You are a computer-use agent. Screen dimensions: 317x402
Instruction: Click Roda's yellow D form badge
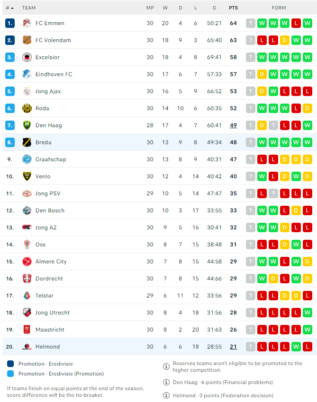point(307,108)
